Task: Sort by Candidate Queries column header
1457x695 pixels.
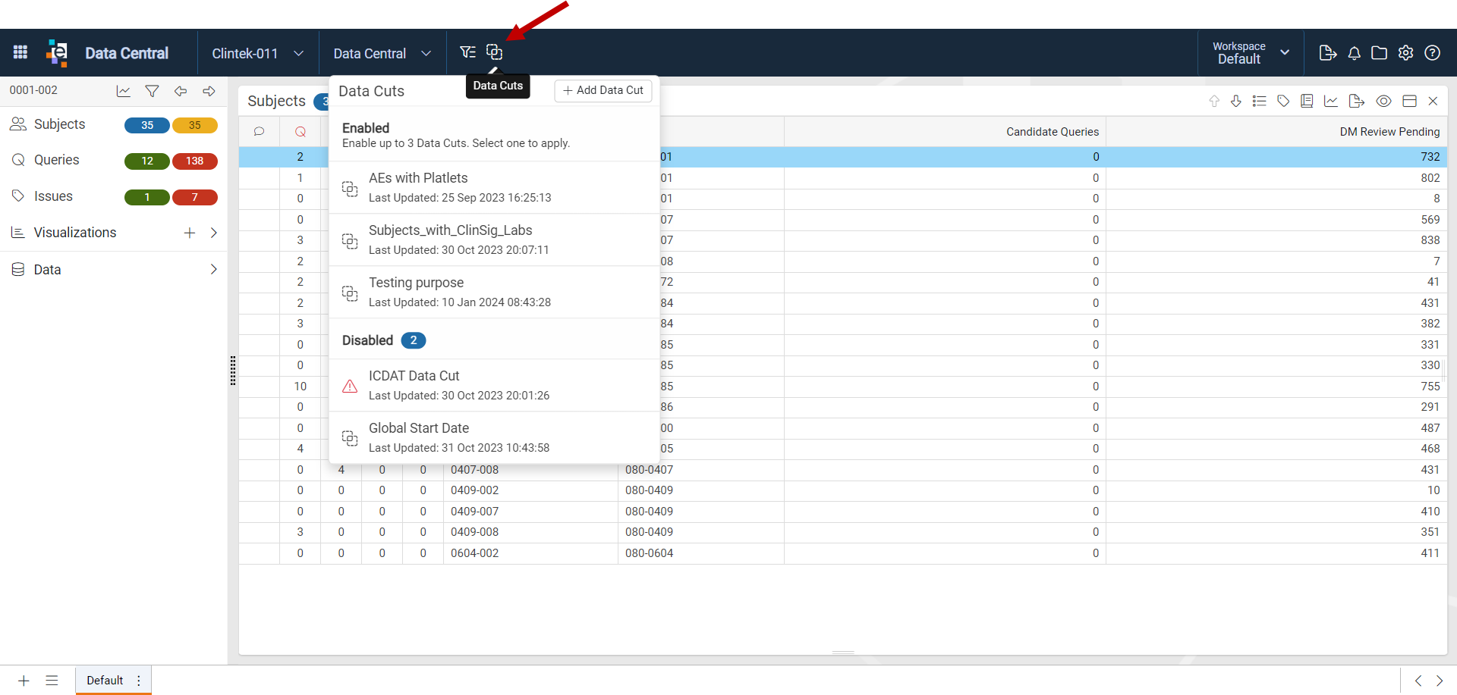Action: [945, 132]
